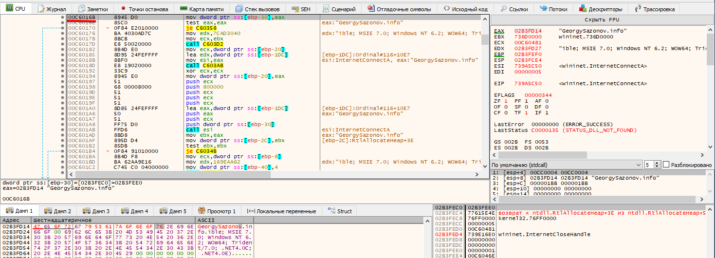Click the Отладочные символы tab icon

pyautogui.click(x=372, y=9)
